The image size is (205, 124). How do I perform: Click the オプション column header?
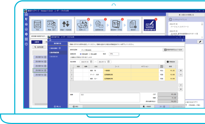click(145, 66)
